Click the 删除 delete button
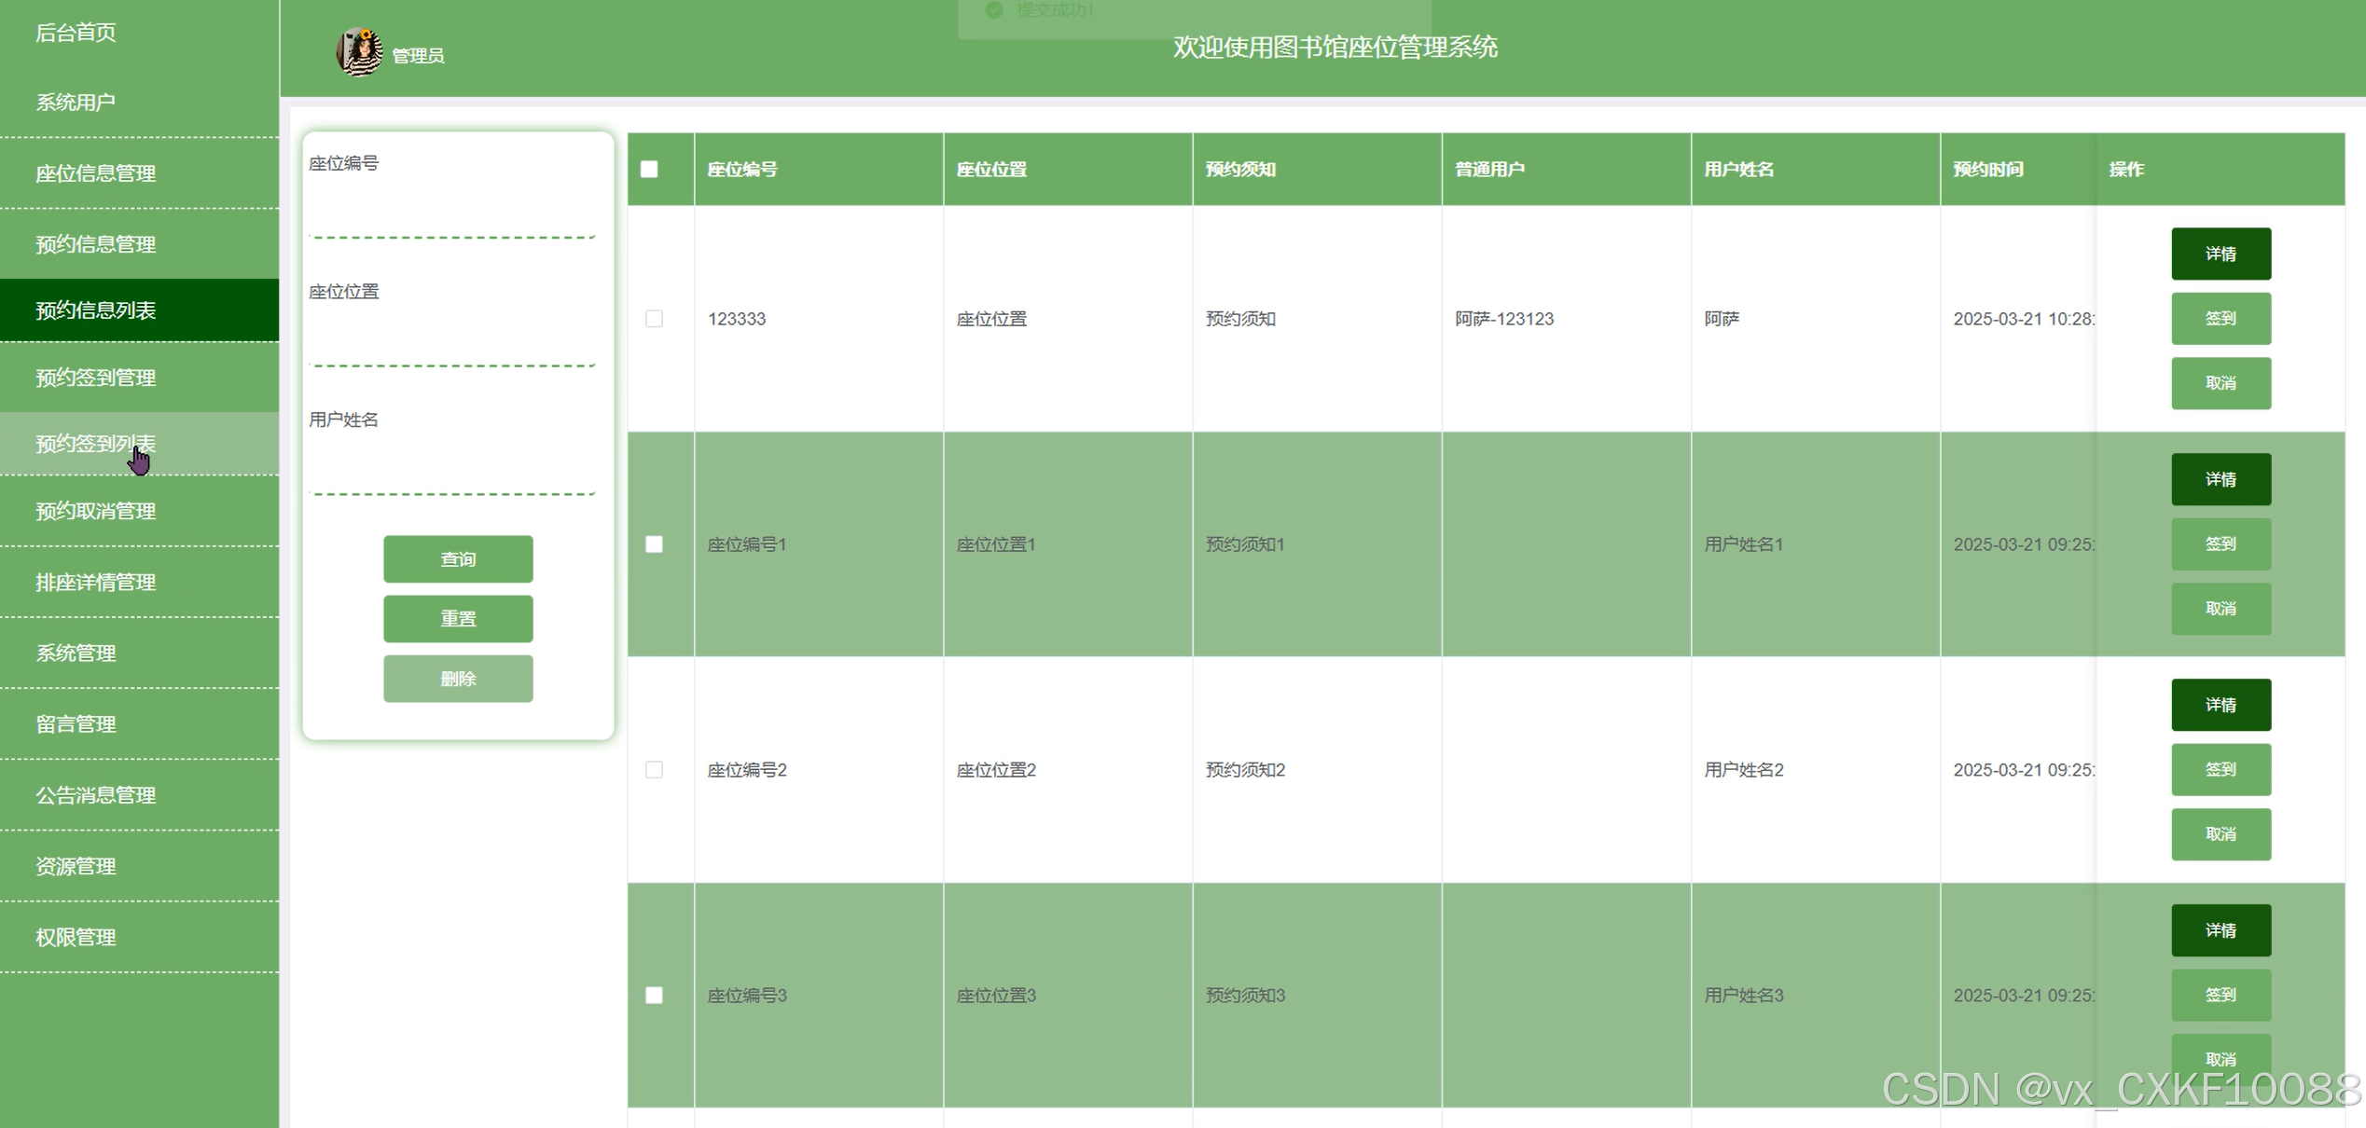This screenshot has height=1128, width=2366. pos(458,679)
